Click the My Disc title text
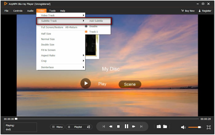The image size is (215, 135). (x=111, y=69)
